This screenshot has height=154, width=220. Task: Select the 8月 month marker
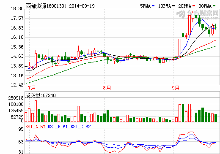(107, 88)
